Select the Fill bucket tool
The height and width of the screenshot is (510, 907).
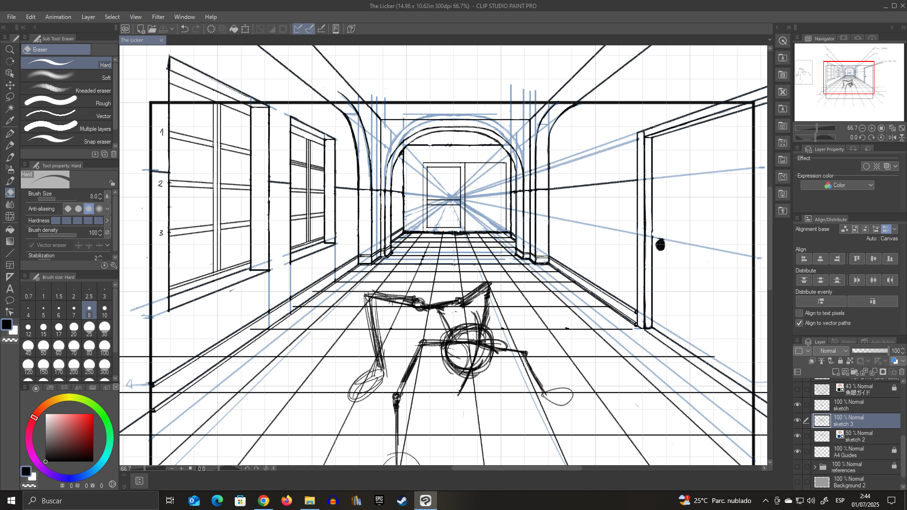click(10, 229)
